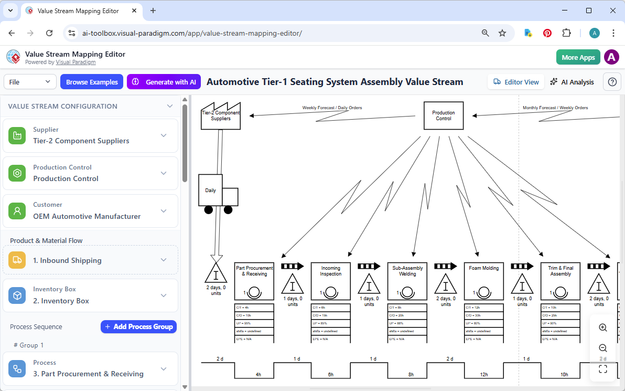Select the Inbound Shipping truck icon
The width and height of the screenshot is (625, 391).
(x=17, y=260)
